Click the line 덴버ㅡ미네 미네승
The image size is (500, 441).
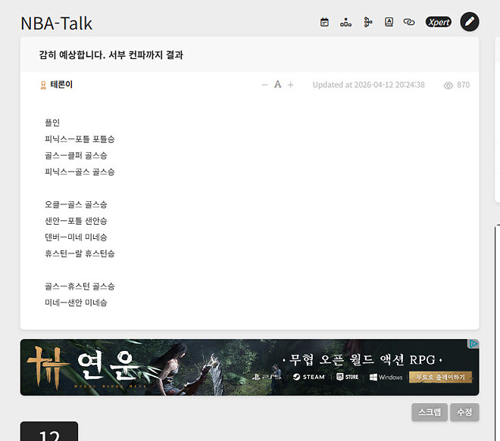coord(76,238)
